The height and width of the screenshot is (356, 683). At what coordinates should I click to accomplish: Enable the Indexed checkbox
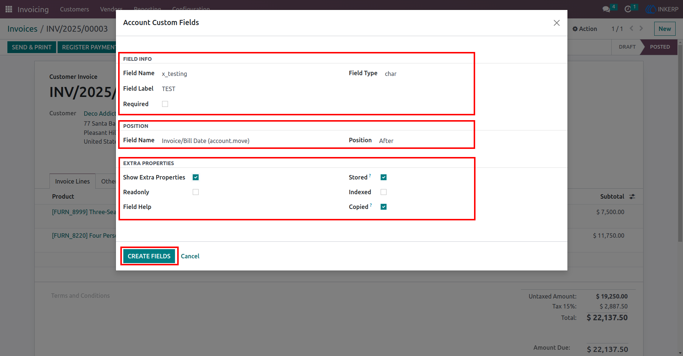[384, 192]
